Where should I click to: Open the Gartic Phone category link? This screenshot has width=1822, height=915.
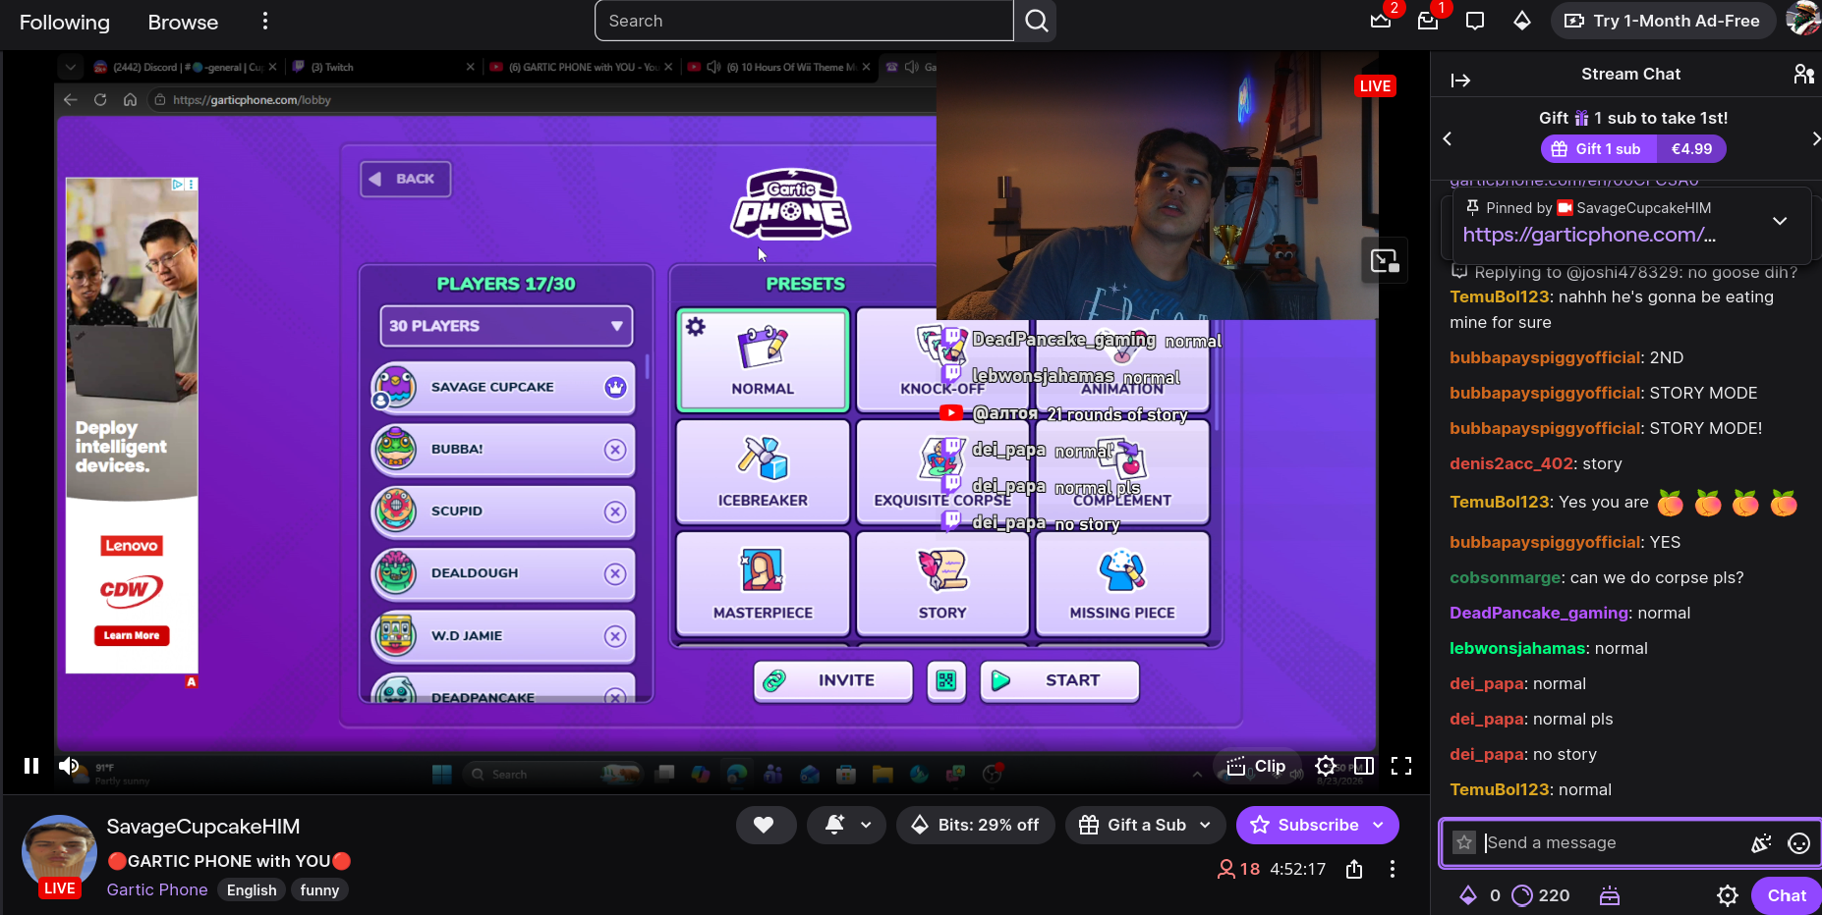pos(157,889)
